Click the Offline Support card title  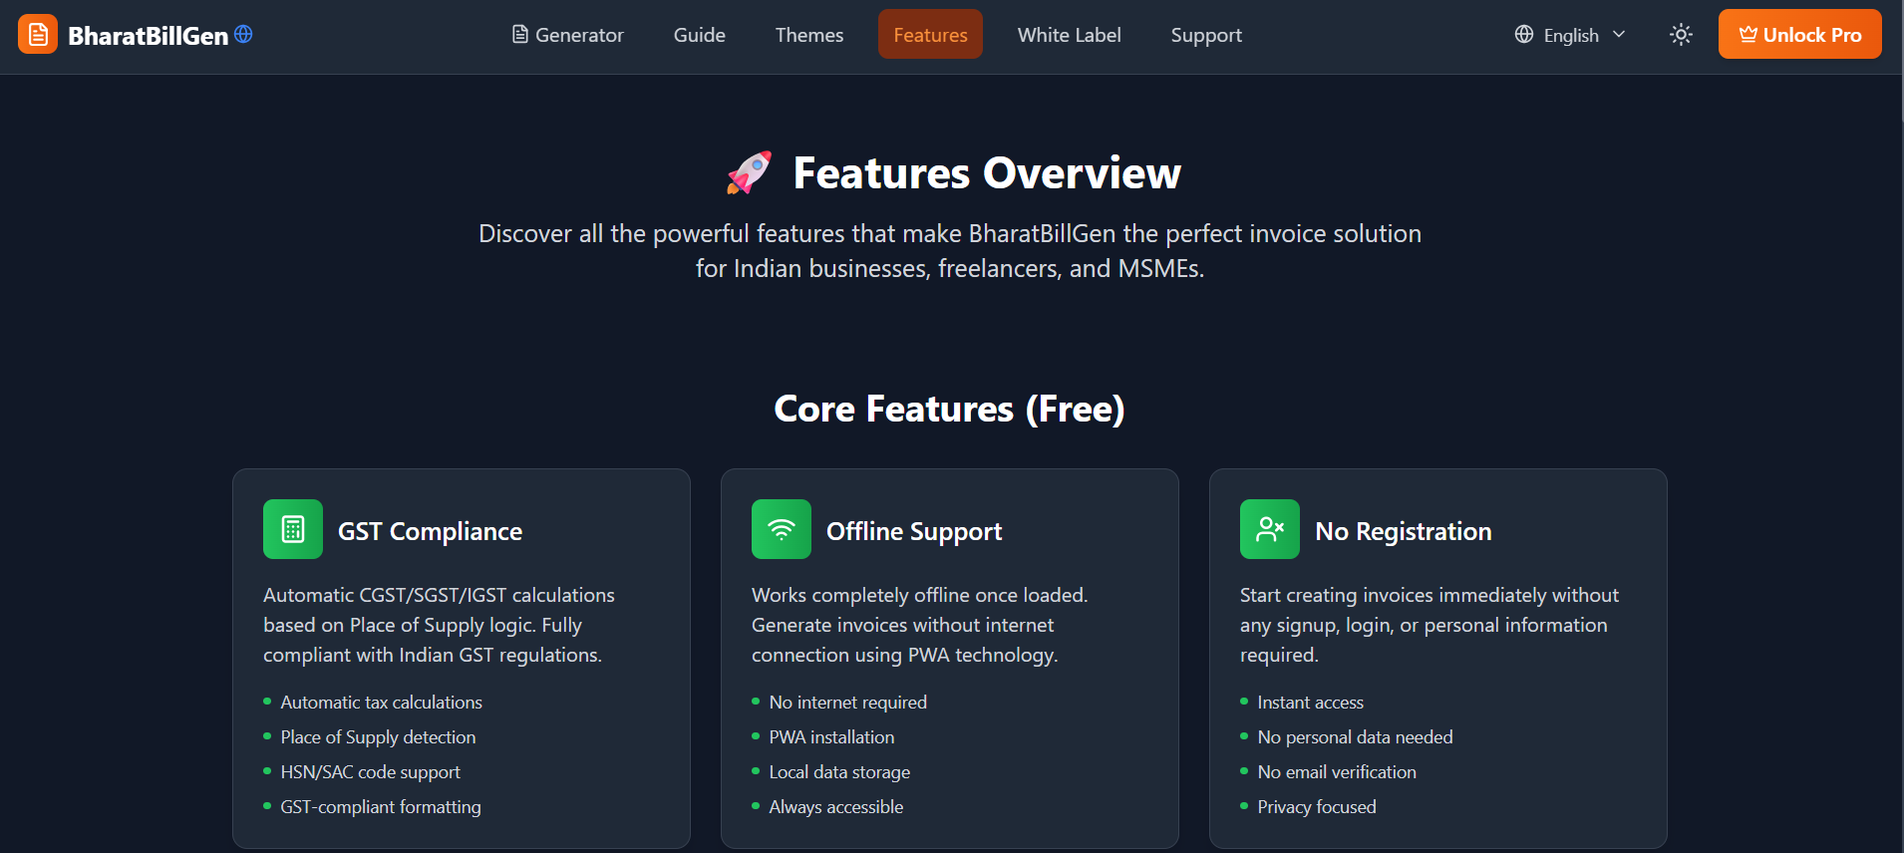coord(914,531)
